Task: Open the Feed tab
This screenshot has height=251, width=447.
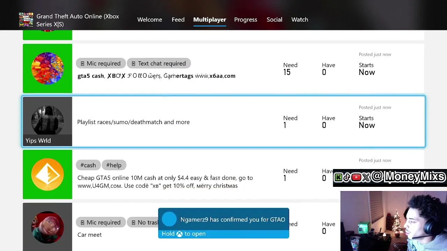Action: (x=178, y=20)
